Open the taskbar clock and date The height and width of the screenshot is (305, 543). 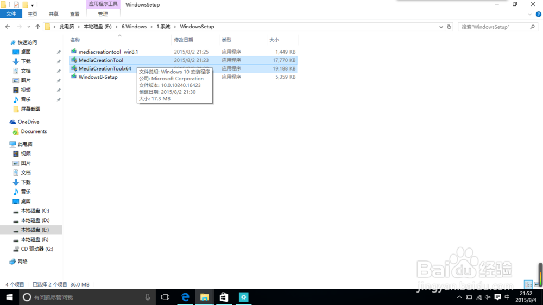click(x=526, y=297)
